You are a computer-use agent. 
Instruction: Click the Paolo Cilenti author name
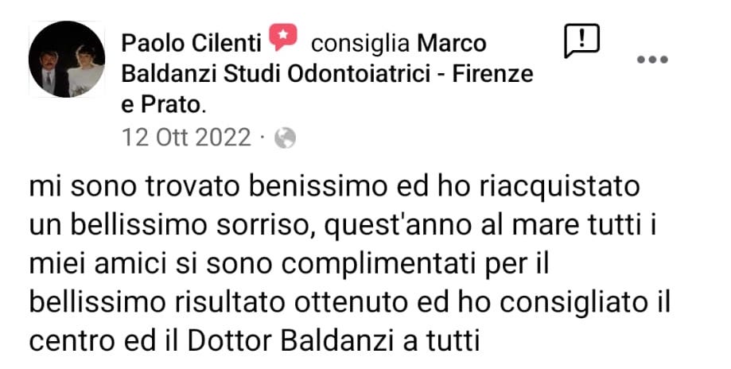pos(191,44)
